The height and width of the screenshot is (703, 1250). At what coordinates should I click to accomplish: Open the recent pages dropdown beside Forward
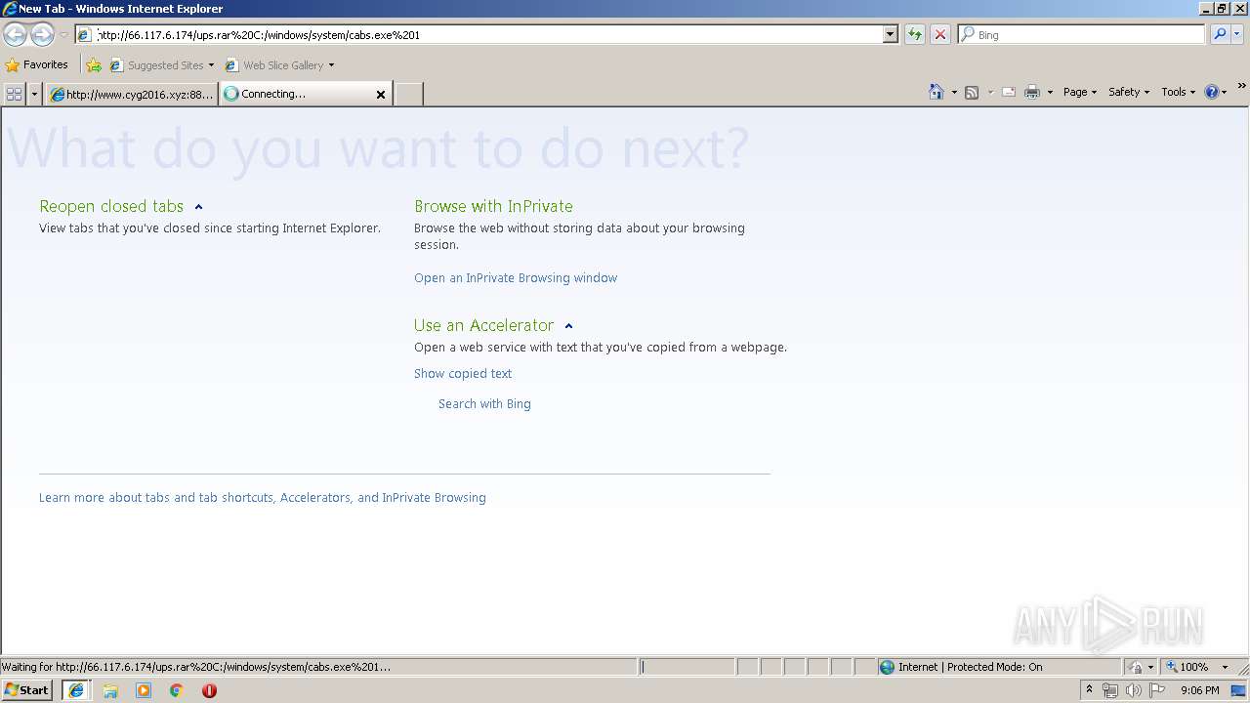click(x=63, y=35)
